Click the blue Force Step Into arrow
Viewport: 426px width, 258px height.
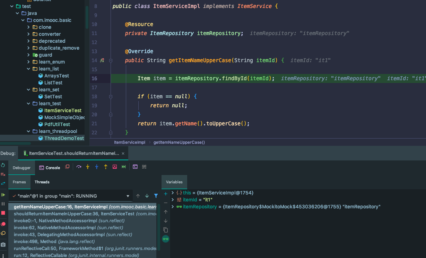[97, 167]
